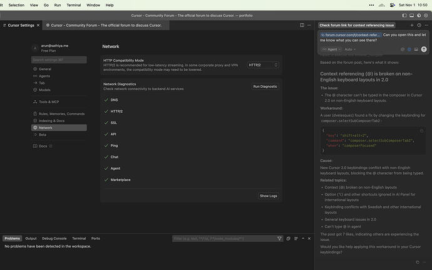
Task: Click the Search settings input field
Action: click(x=59, y=60)
